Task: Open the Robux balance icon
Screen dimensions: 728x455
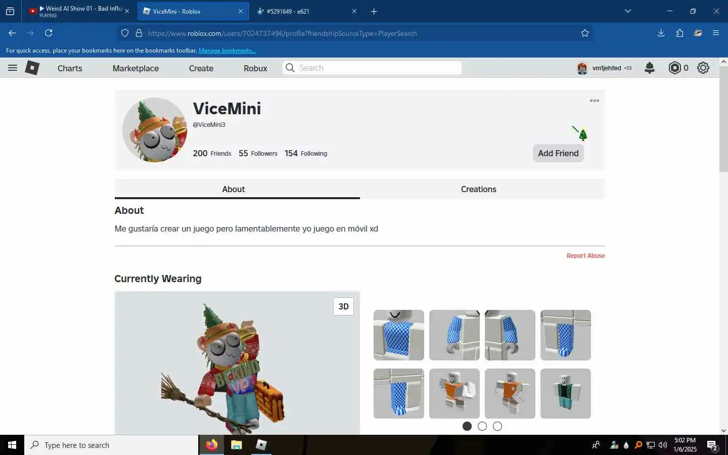Action: (x=674, y=68)
